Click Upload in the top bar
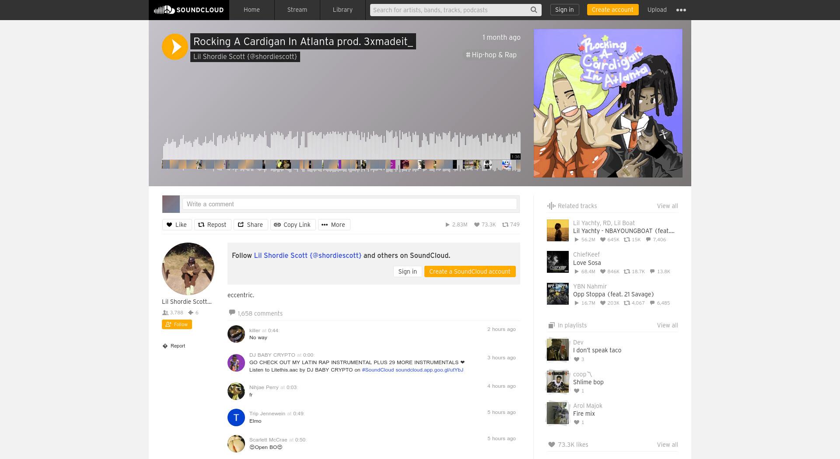Screen dimensions: 840x459 point(657,10)
